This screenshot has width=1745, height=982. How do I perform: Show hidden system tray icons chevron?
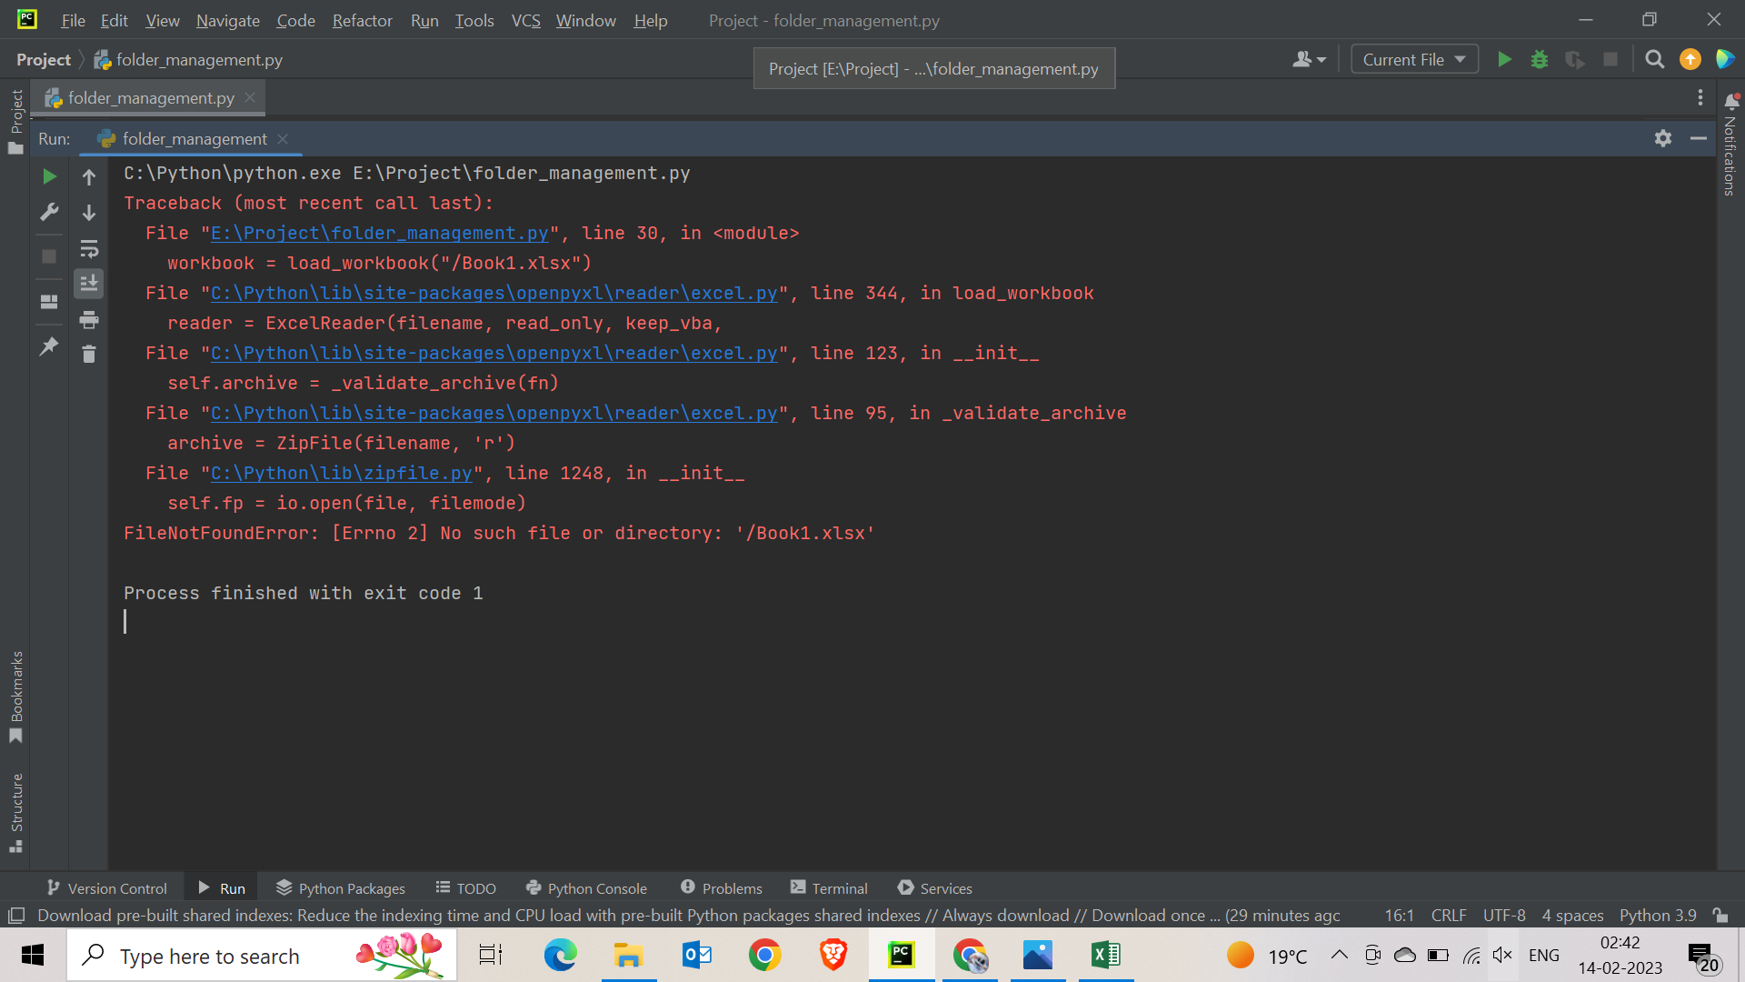point(1339,955)
